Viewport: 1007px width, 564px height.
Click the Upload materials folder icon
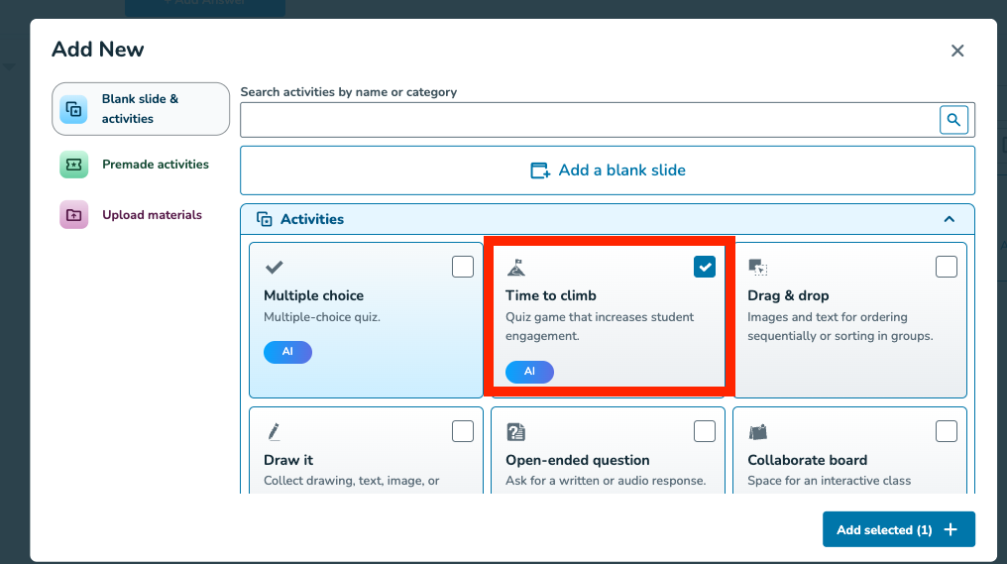74,215
